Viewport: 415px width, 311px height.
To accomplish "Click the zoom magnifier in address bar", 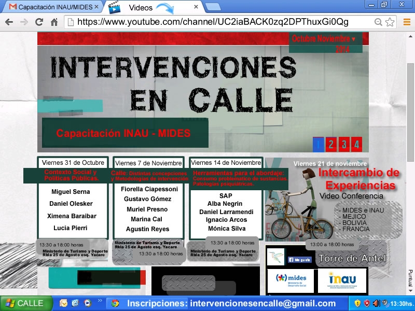I will (378, 22).
